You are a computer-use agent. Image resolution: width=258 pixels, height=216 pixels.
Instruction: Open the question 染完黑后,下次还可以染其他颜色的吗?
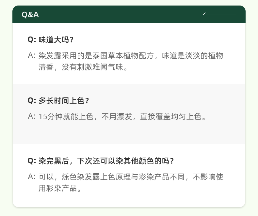(x=106, y=161)
